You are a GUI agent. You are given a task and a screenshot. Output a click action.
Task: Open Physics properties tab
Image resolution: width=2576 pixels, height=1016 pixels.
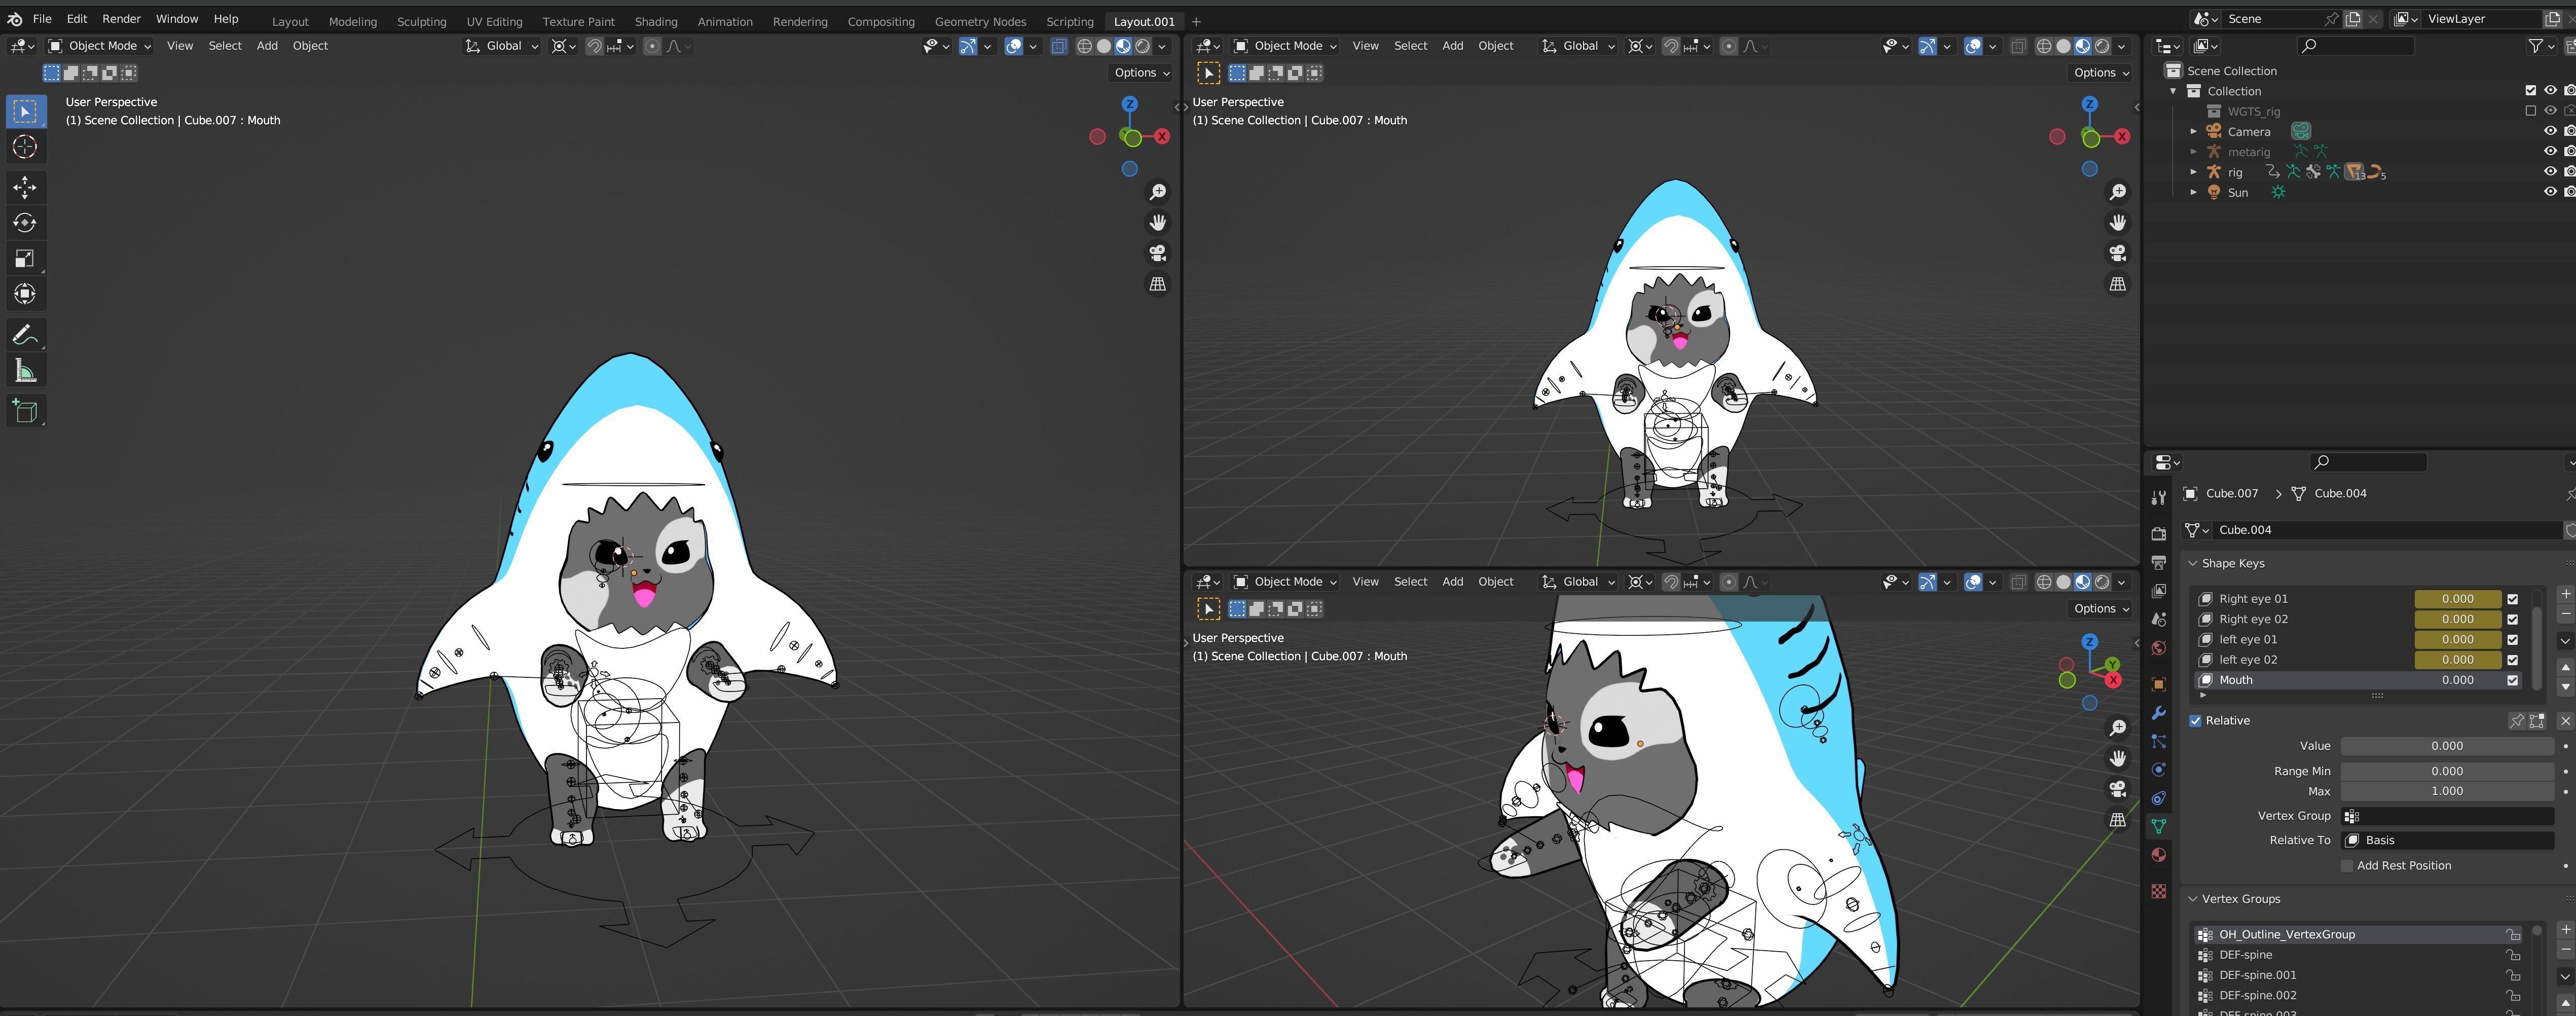pyautogui.click(x=2158, y=770)
